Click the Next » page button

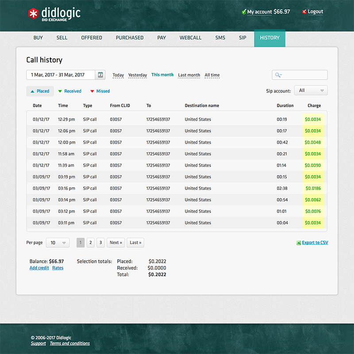click(116, 242)
